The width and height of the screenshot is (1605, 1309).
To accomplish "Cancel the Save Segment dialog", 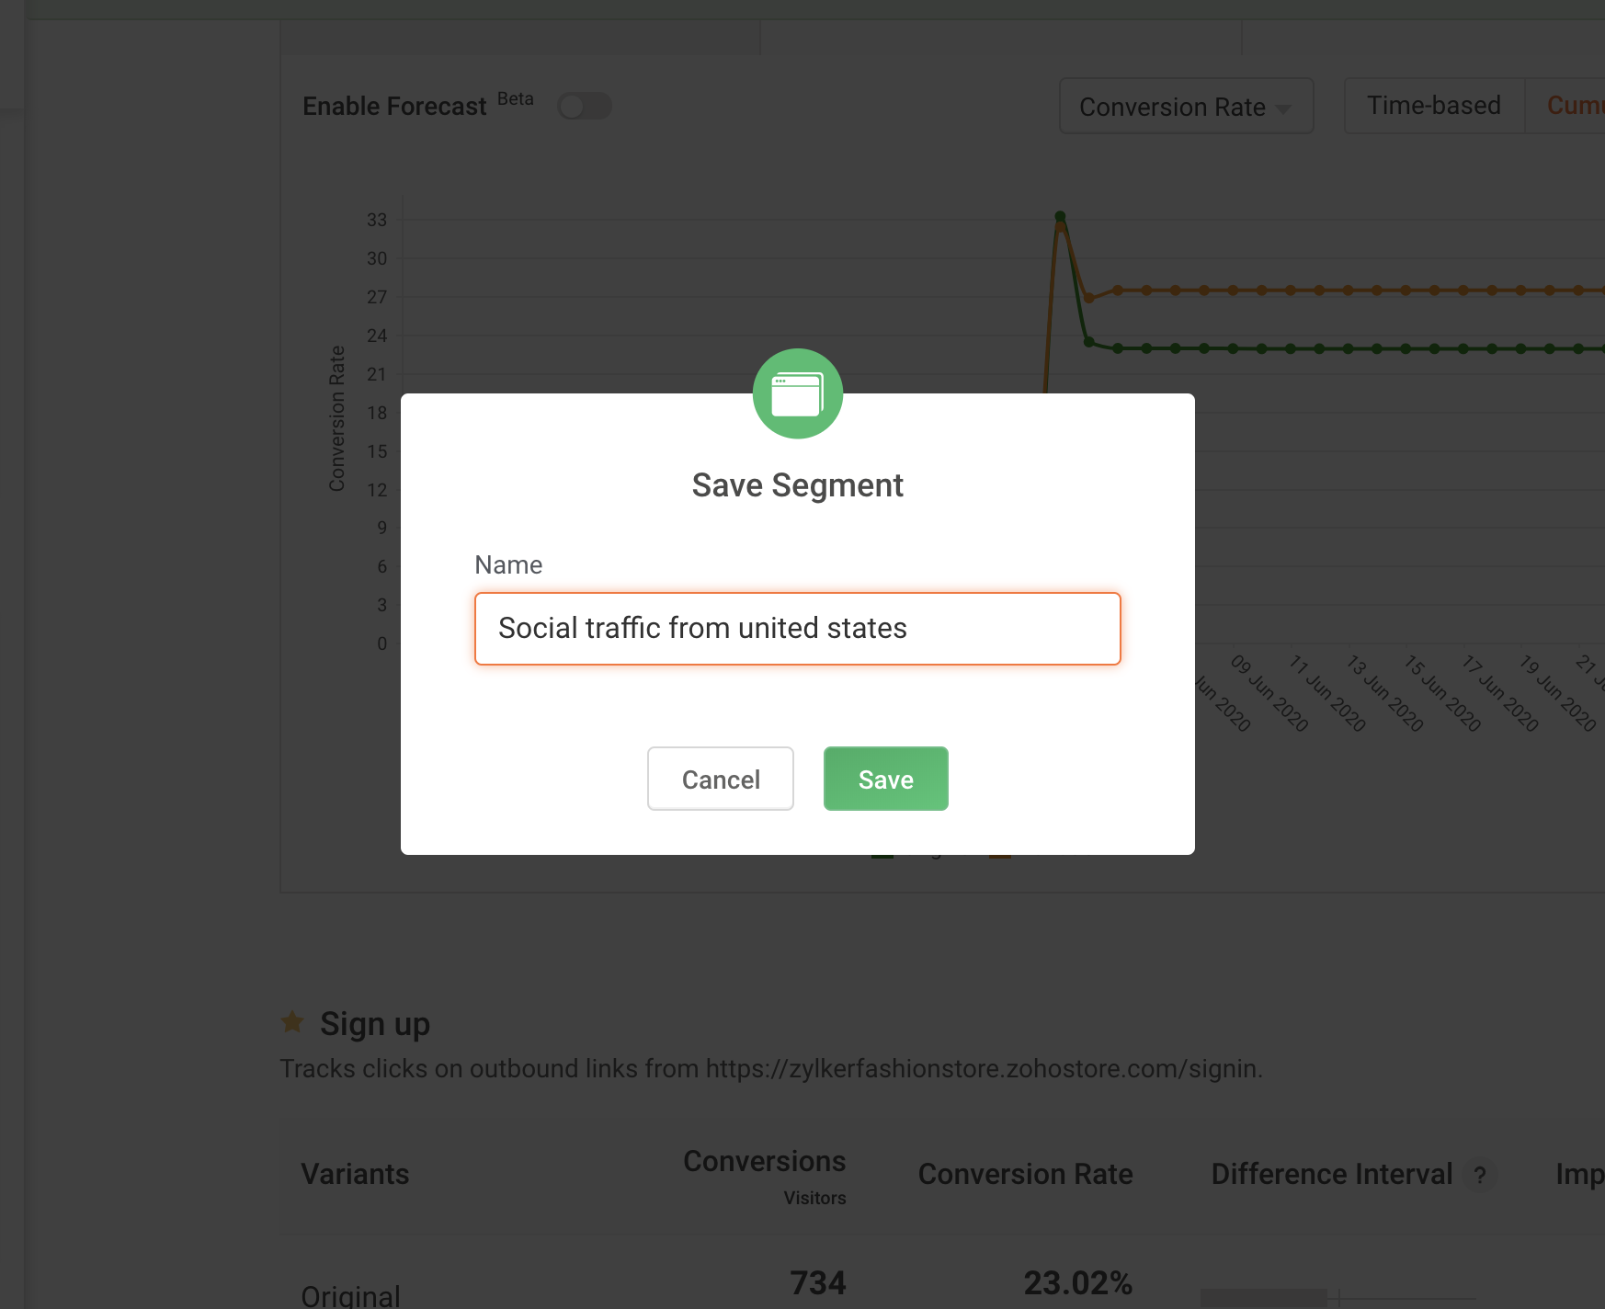I will click(720, 779).
